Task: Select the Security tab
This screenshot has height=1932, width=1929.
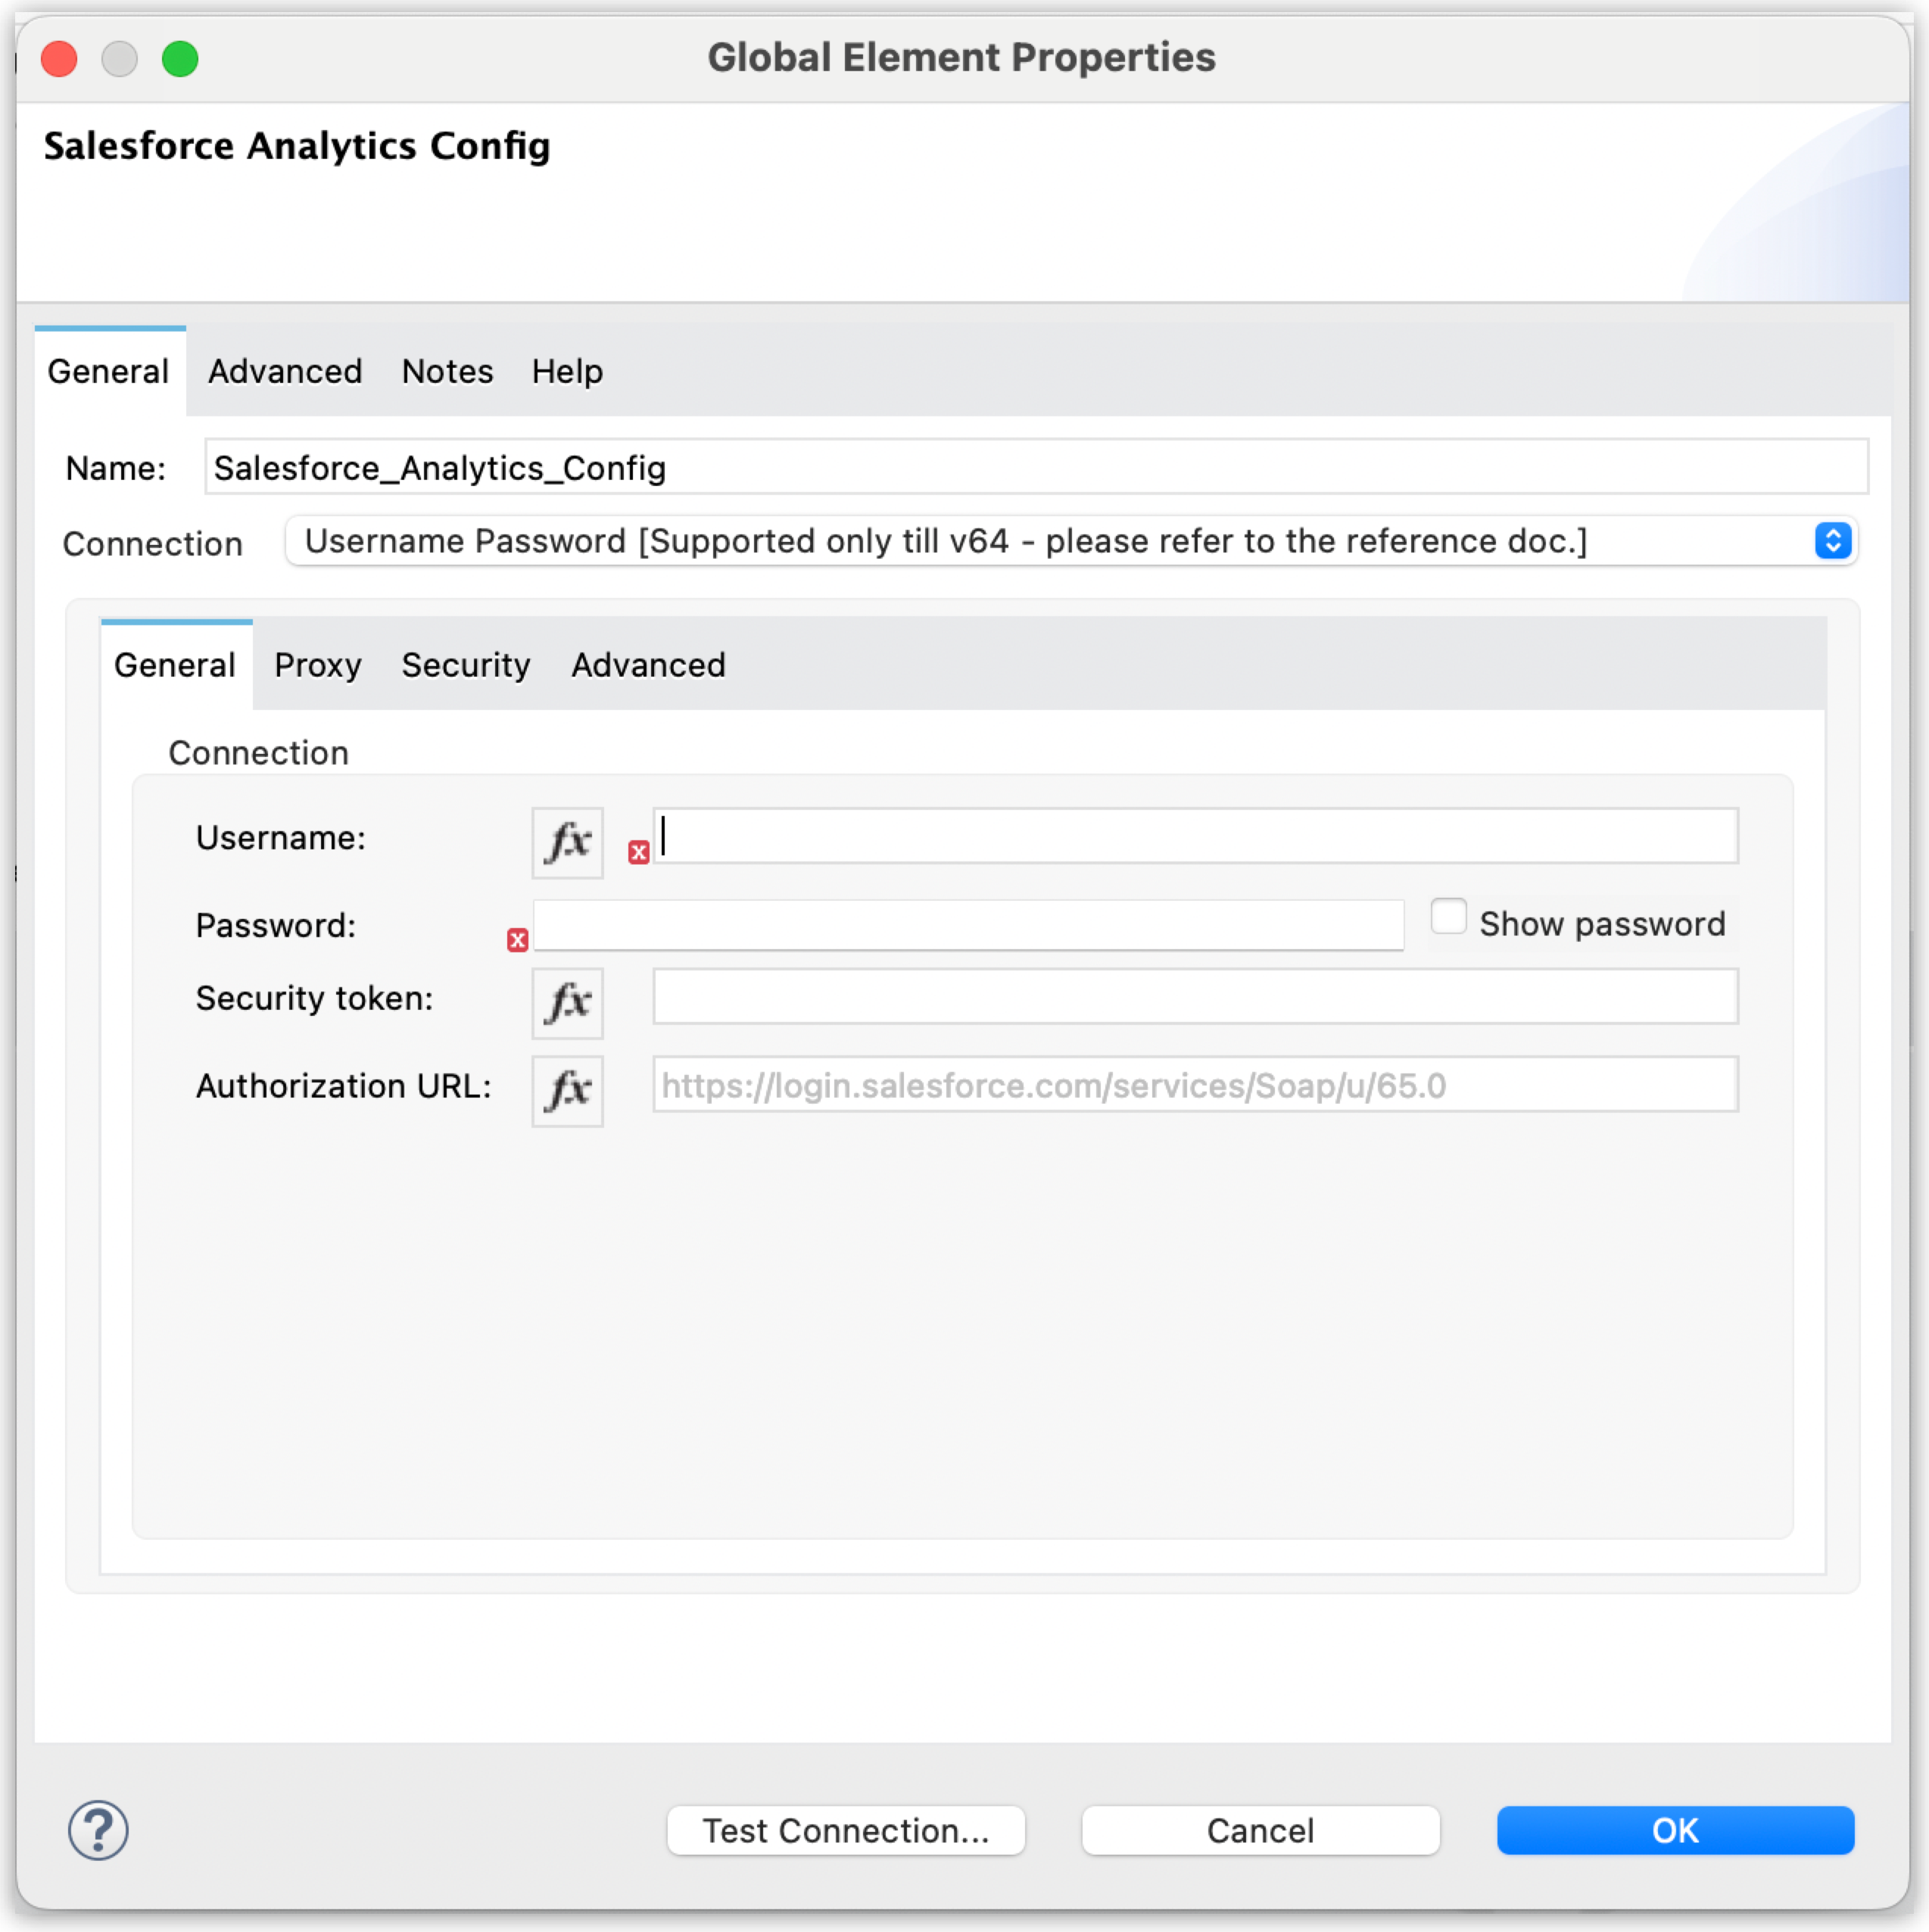Action: click(465, 665)
